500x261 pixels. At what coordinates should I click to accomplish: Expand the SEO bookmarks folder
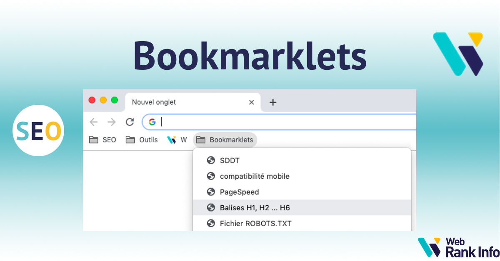pos(102,140)
